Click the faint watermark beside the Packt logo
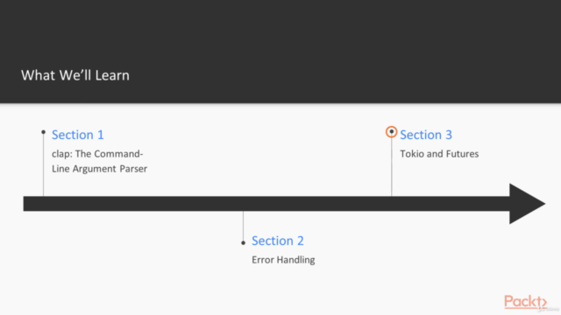The image size is (561, 315). (550, 309)
